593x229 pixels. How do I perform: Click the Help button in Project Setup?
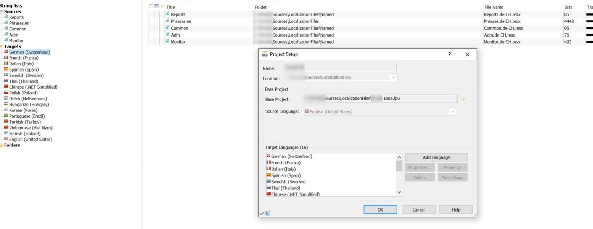pyautogui.click(x=456, y=209)
